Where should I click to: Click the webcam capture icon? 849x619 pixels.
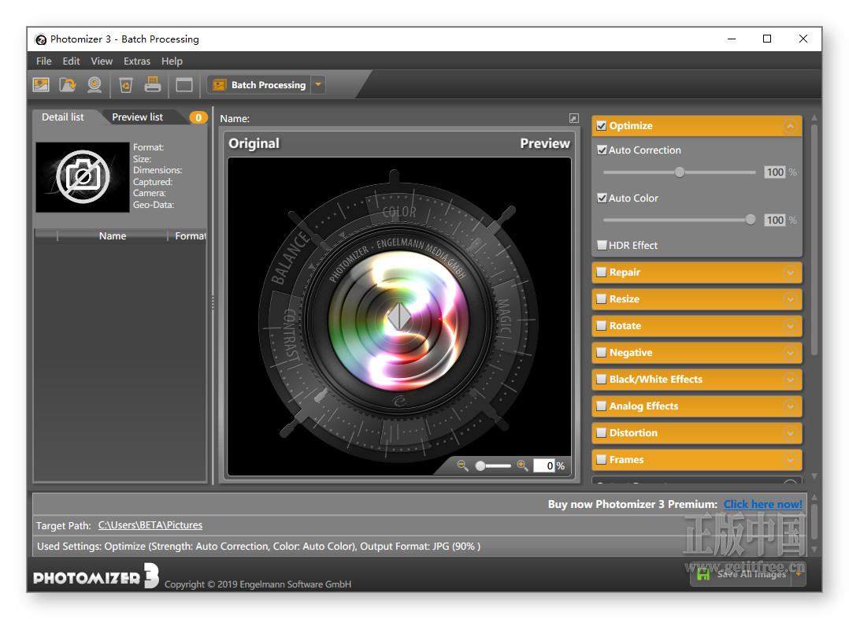[95, 84]
